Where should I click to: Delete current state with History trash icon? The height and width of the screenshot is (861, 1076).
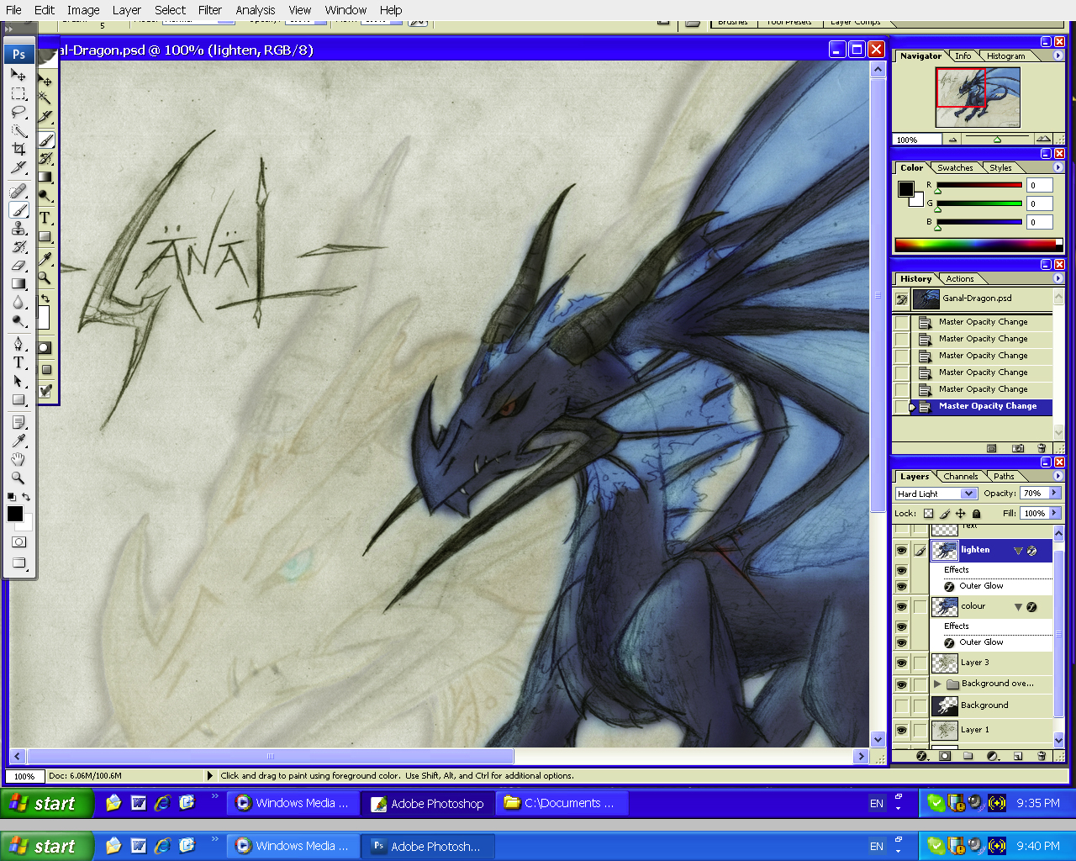pyautogui.click(x=1042, y=448)
